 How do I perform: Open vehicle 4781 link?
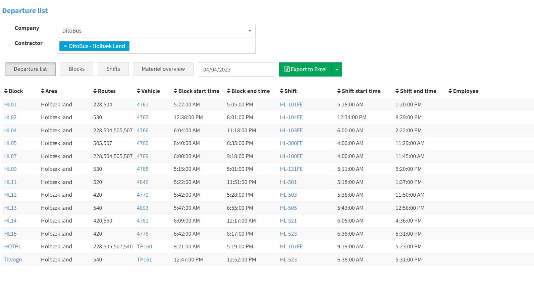(143, 221)
